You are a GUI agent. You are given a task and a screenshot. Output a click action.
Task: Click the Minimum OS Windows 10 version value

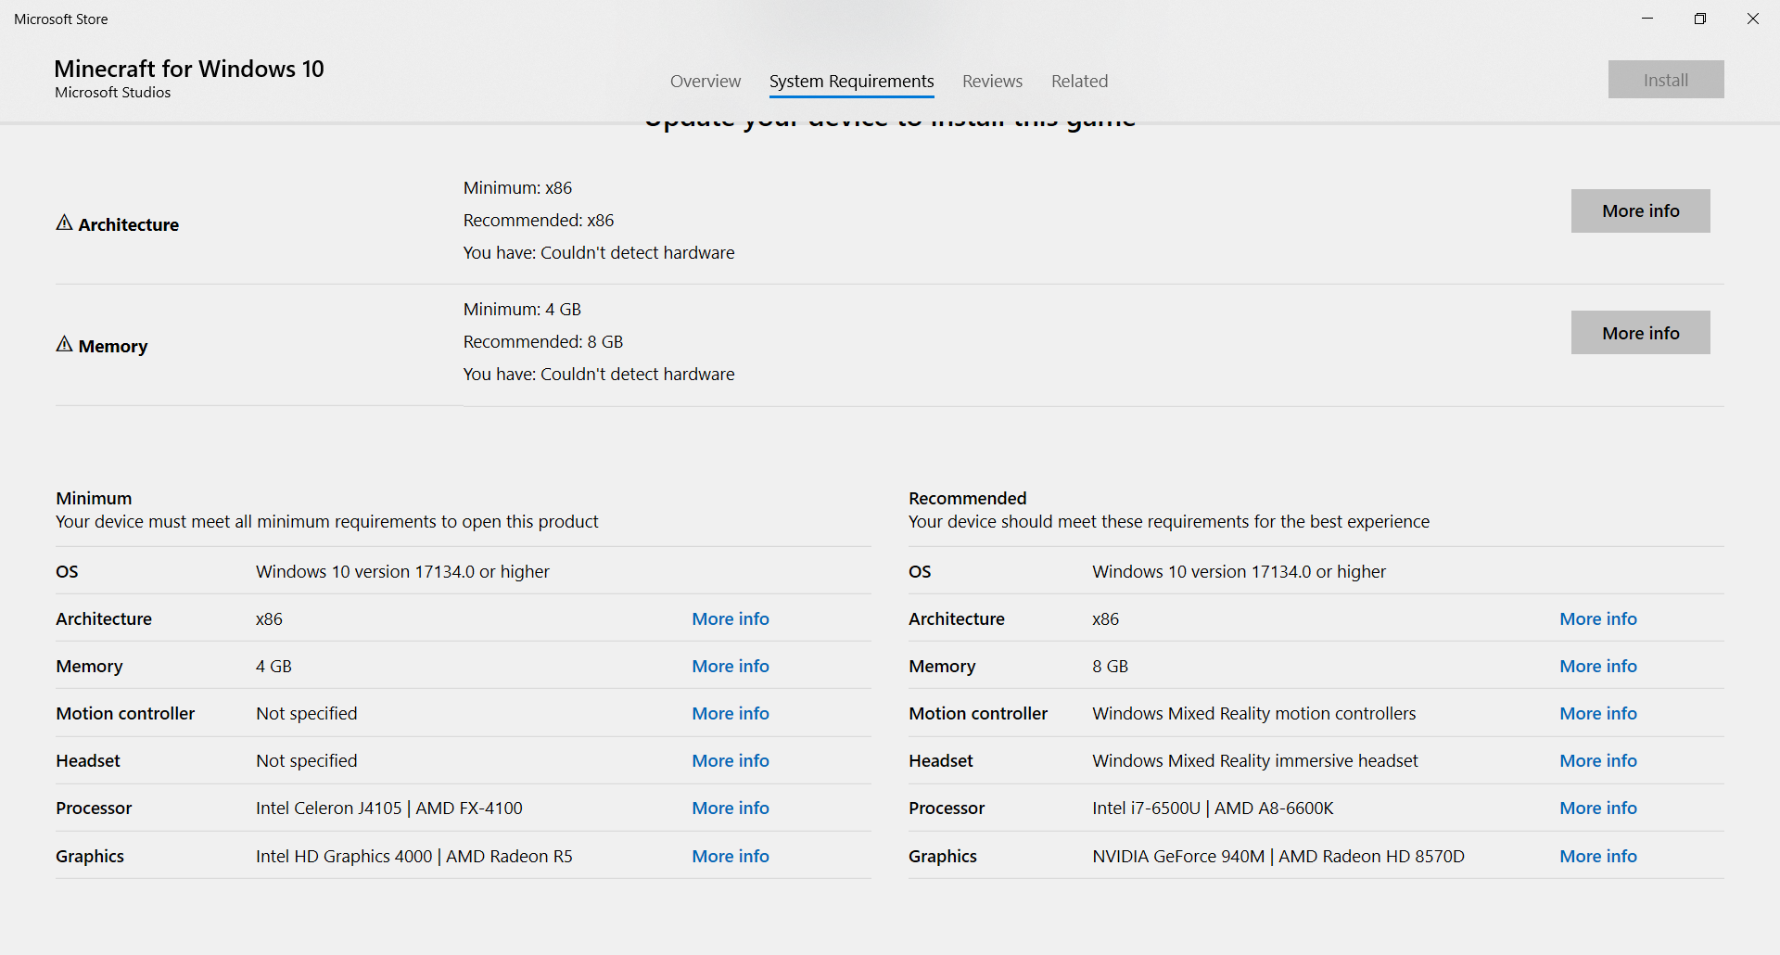(402, 571)
